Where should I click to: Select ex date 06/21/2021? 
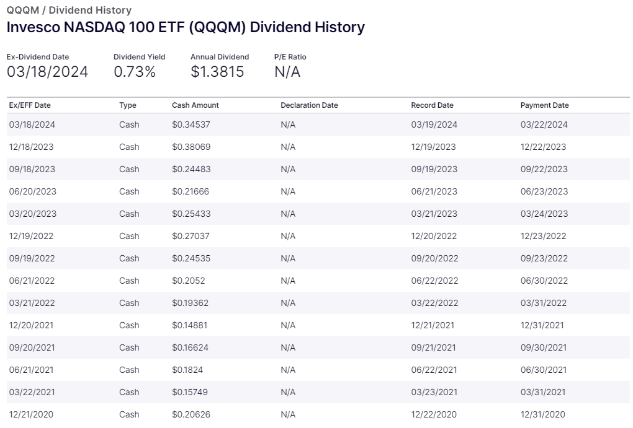pyautogui.click(x=31, y=370)
